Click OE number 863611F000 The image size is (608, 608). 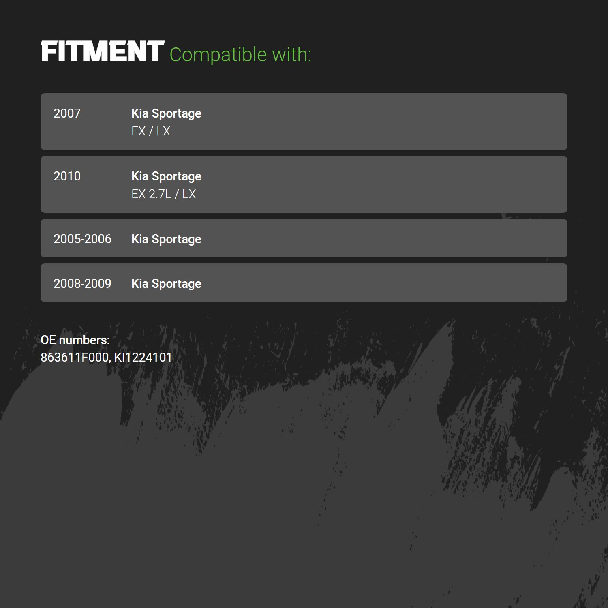coord(75,357)
